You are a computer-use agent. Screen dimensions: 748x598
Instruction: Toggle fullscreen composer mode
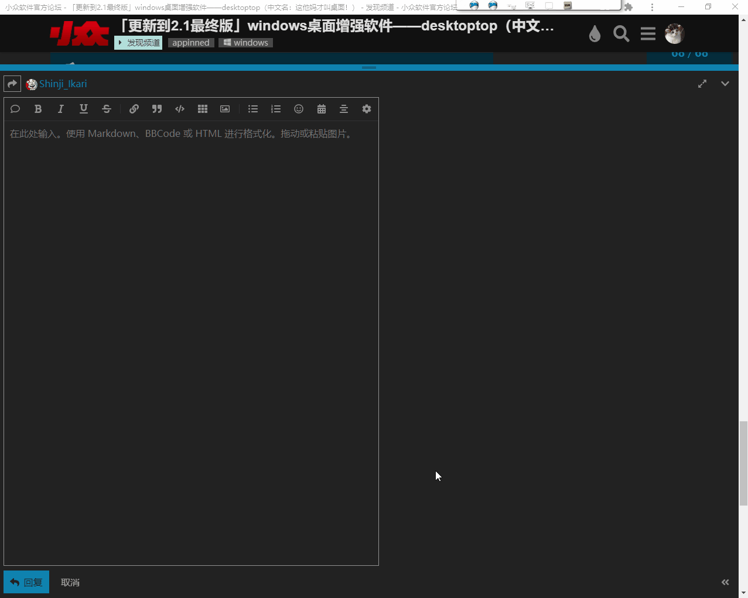click(x=702, y=84)
